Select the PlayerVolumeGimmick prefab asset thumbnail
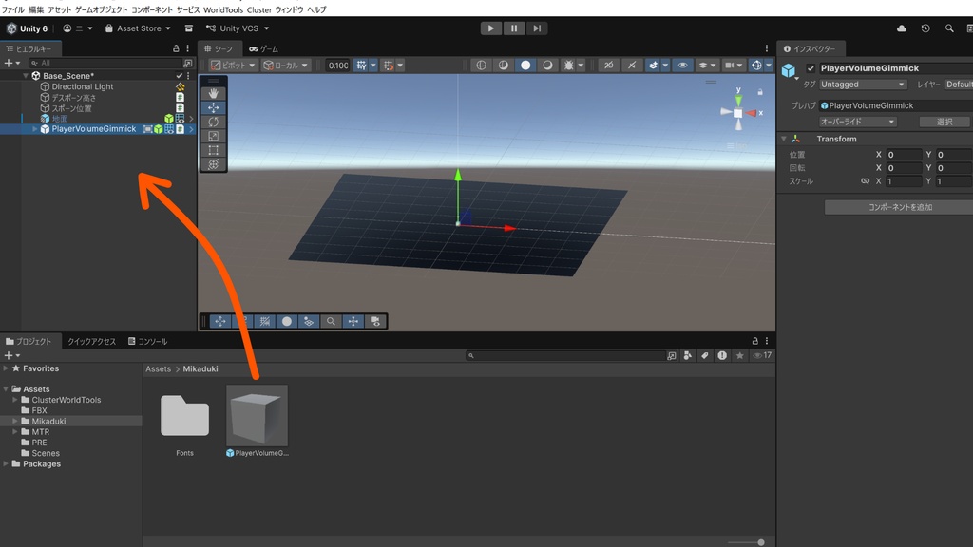The image size is (973, 547). click(257, 416)
